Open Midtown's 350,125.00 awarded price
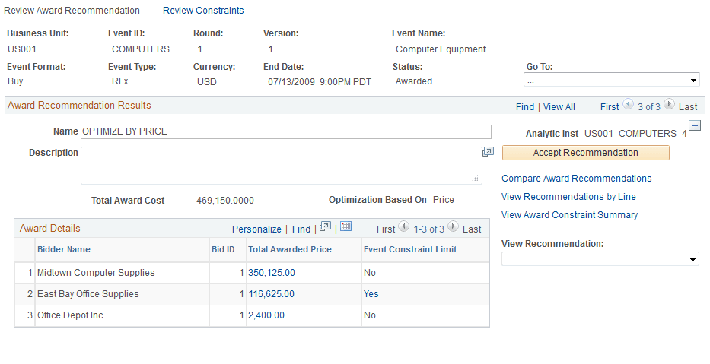This screenshot has width=710, height=364. 272,273
